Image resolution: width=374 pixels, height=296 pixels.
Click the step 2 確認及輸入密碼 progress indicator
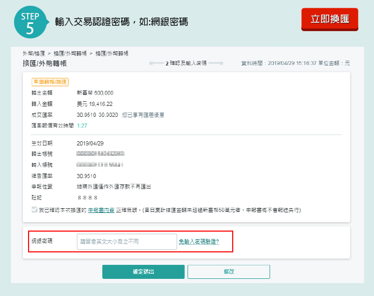186,63
